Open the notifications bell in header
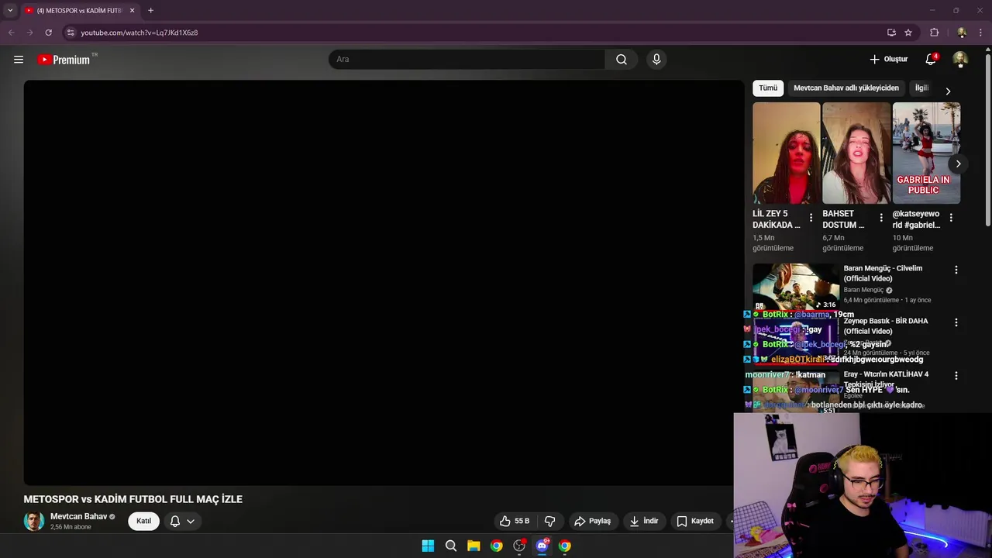The height and width of the screenshot is (558, 992). tap(931, 60)
